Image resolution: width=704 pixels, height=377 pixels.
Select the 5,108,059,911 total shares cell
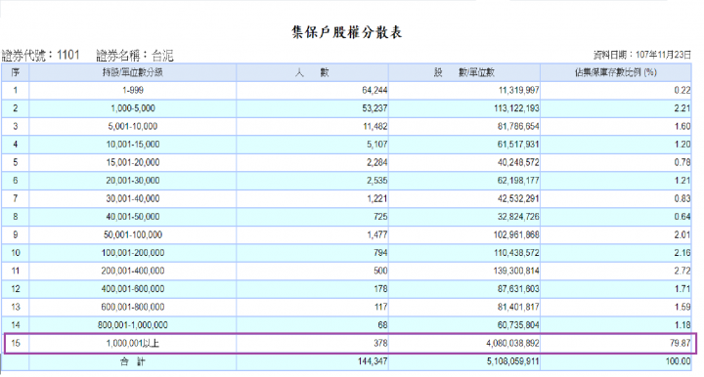pyautogui.click(x=464, y=361)
